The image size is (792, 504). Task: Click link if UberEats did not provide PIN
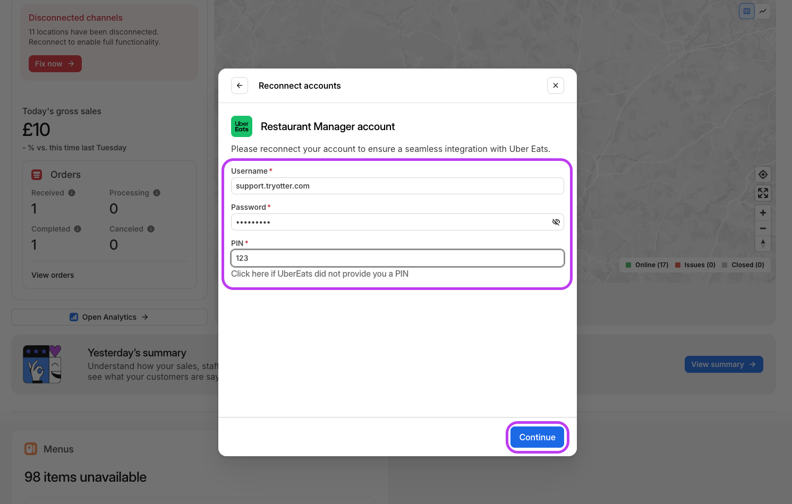coord(319,274)
